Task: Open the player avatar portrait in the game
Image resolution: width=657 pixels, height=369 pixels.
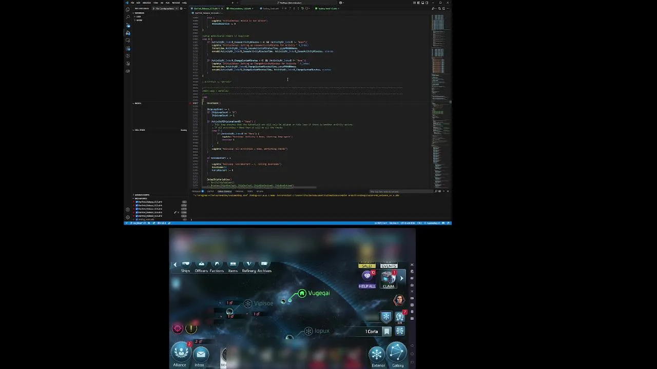Action: (x=399, y=300)
